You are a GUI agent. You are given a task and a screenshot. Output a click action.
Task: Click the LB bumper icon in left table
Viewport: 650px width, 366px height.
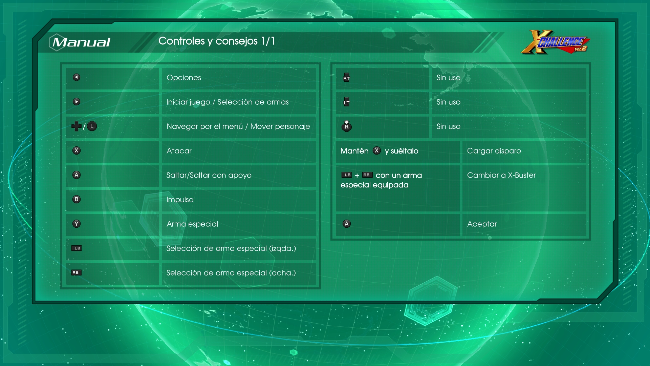(x=77, y=248)
